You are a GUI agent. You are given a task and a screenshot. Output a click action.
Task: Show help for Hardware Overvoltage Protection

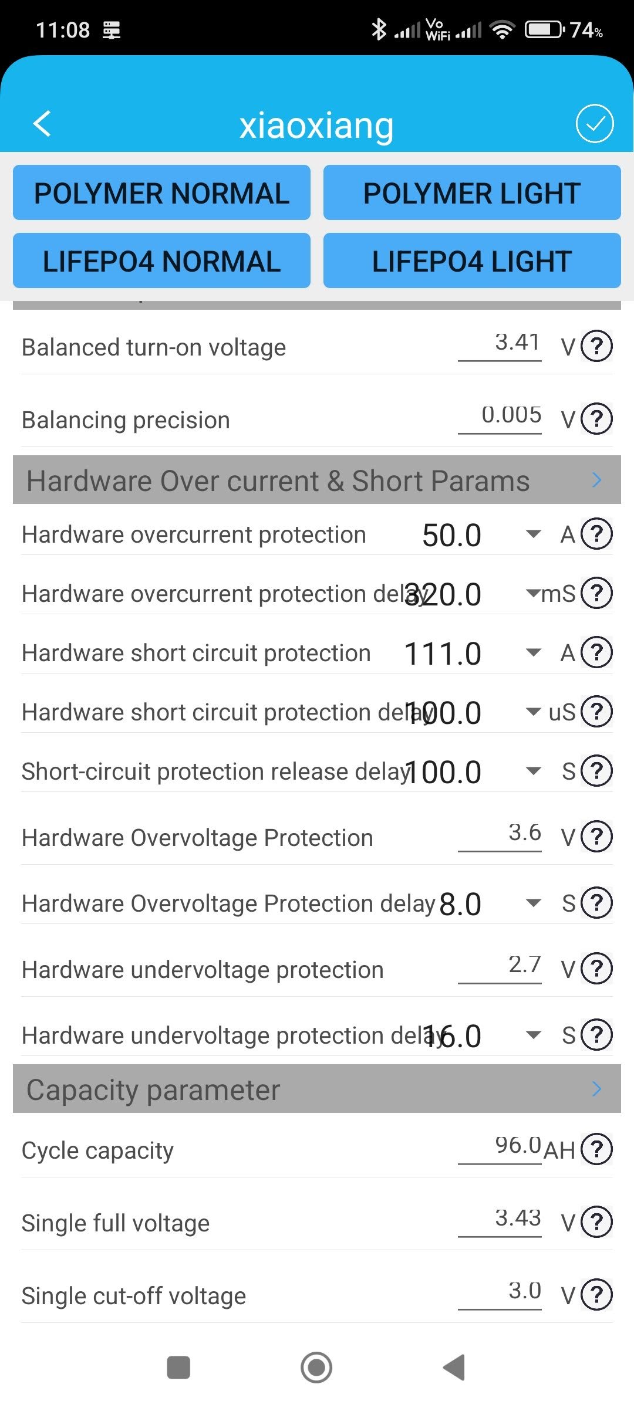(596, 837)
